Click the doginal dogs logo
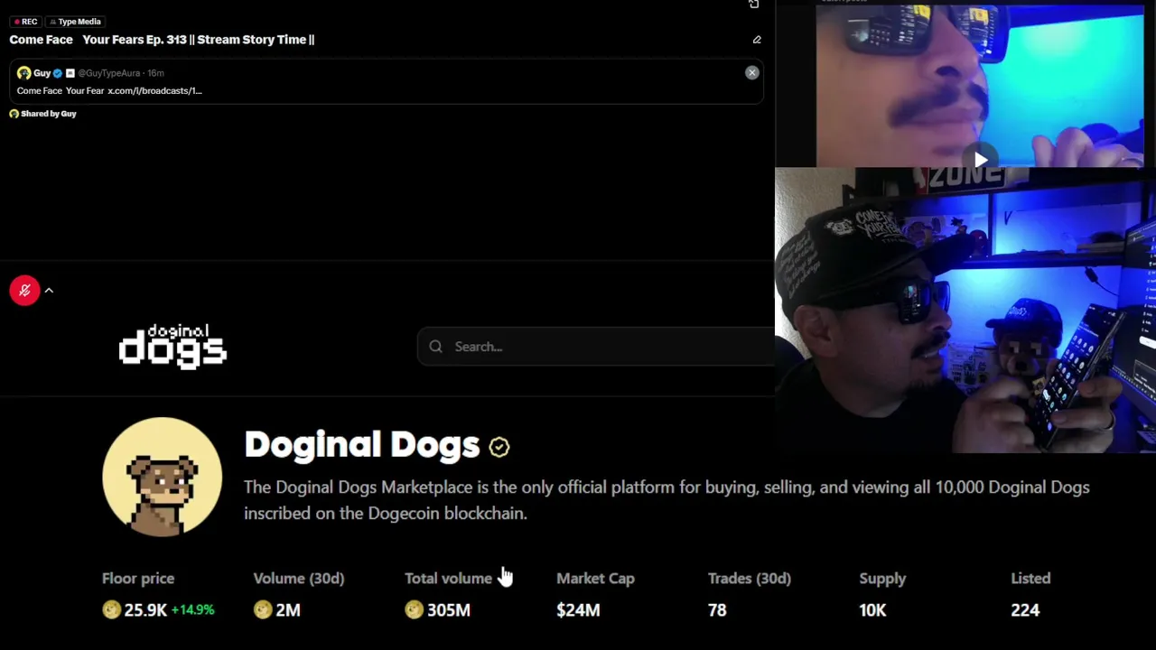The height and width of the screenshot is (650, 1156). tap(172, 347)
